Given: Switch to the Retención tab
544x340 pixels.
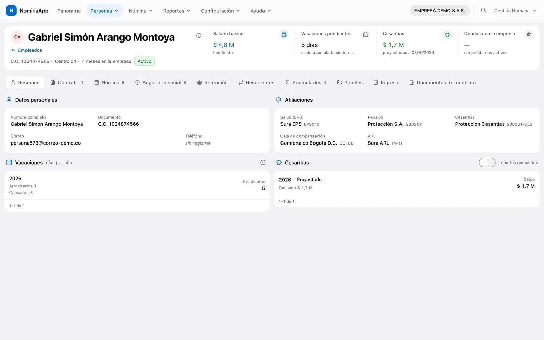Looking at the screenshot, I should pyautogui.click(x=212, y=83).
